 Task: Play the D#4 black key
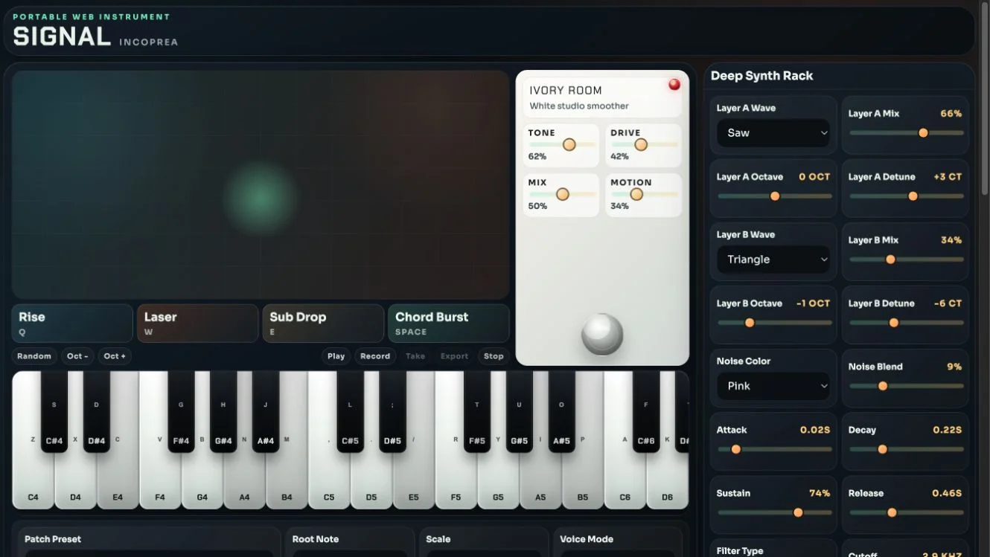click(97, 411)
